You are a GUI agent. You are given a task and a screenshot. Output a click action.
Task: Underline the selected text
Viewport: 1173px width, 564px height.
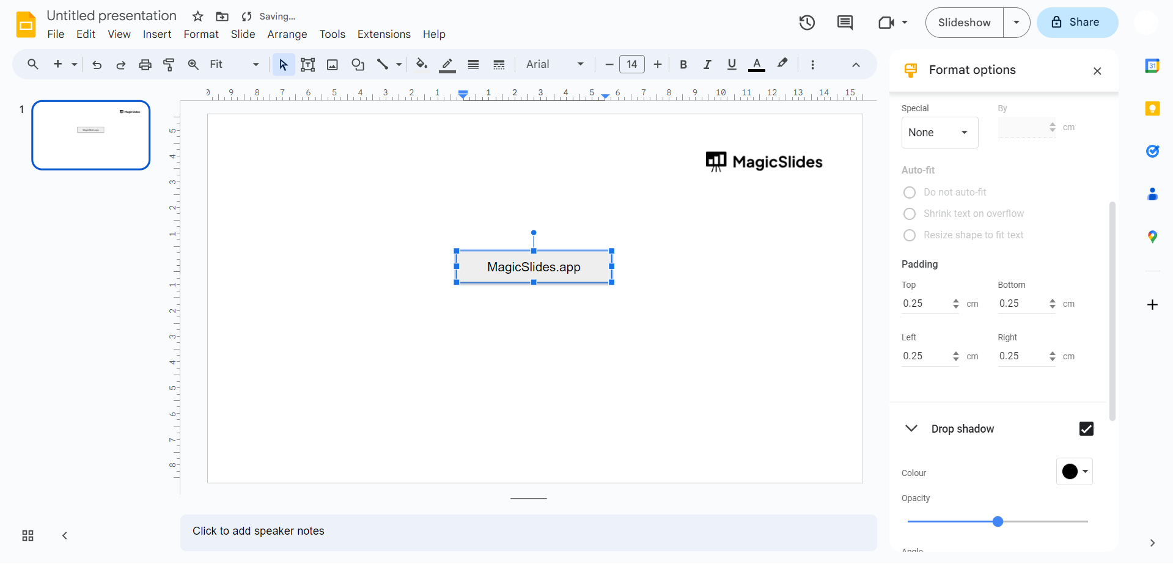tap(732, 64)
